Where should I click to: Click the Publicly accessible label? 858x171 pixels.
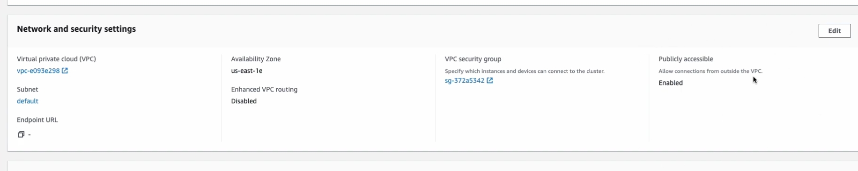click(686, 59)
